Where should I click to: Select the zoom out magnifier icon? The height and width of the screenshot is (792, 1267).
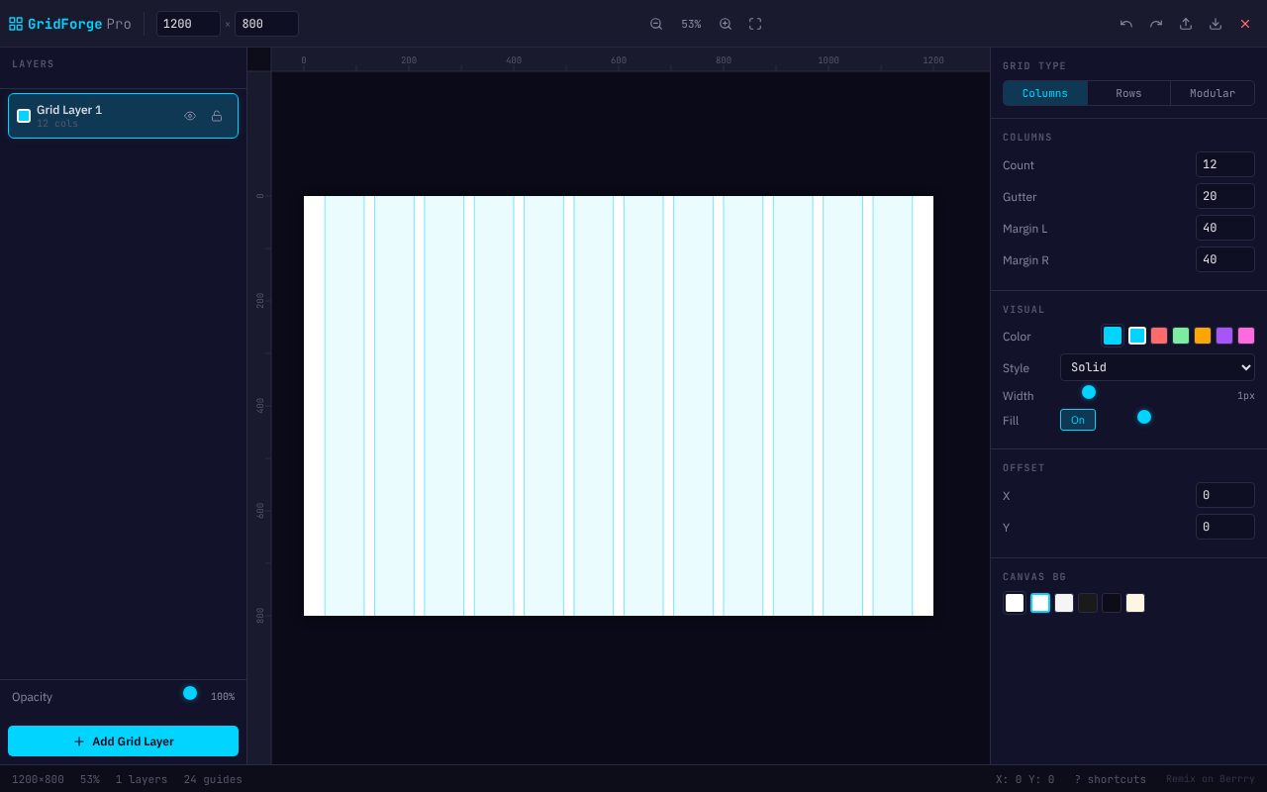[656, 23]
